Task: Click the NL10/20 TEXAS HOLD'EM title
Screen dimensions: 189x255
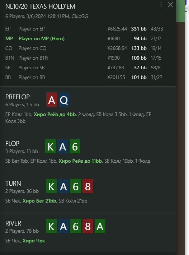Action: (40, 6)
